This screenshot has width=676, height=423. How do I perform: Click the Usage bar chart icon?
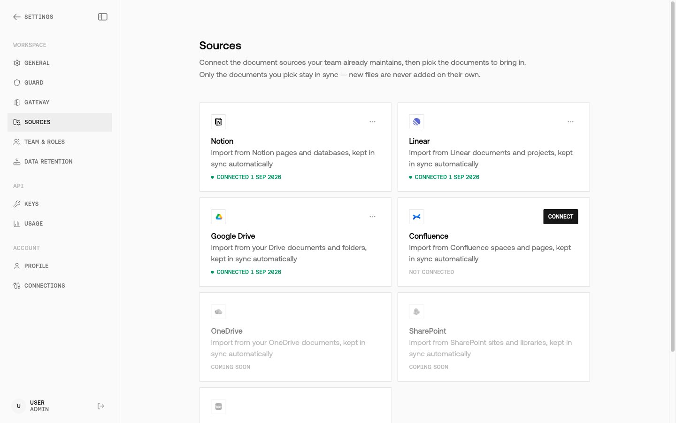pyautogui.click(x=17, y=224)
